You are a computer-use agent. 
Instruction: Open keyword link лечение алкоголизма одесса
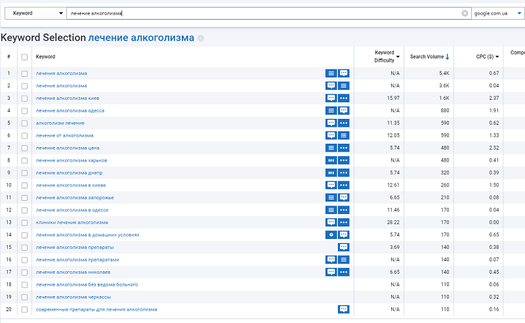pyautogui.click(x=70, y=111)
